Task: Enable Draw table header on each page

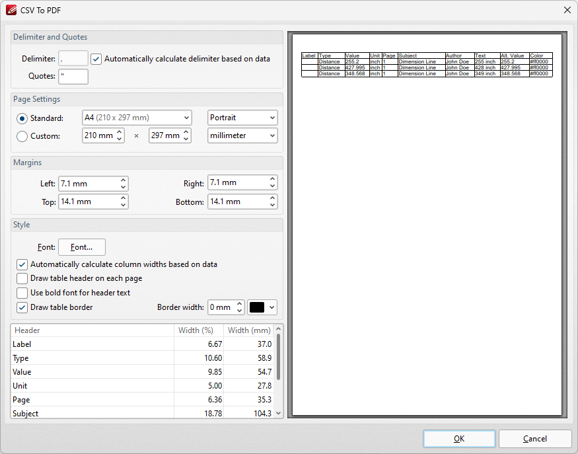Action: 22,278
